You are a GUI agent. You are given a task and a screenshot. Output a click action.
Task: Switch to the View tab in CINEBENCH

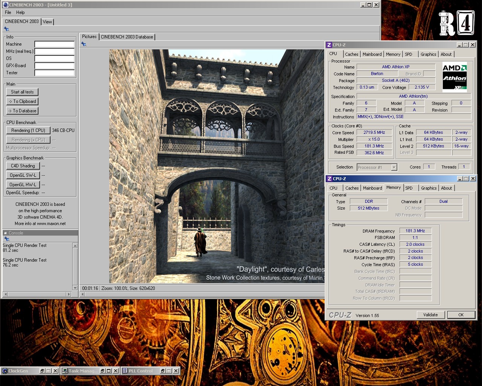pyautogui.click(x=47, y=22)
